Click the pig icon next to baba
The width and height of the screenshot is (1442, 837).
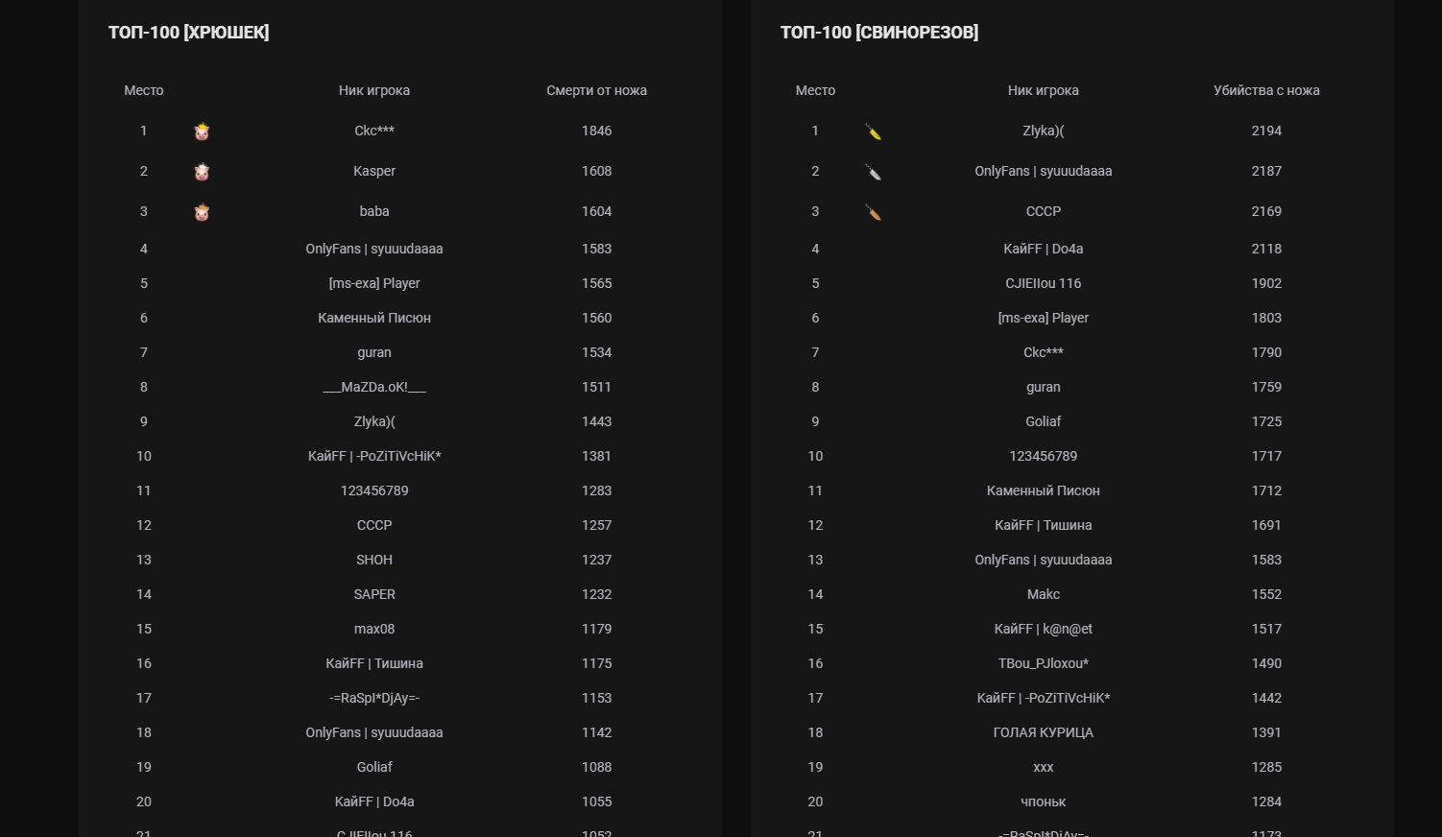tap(202, 212)
